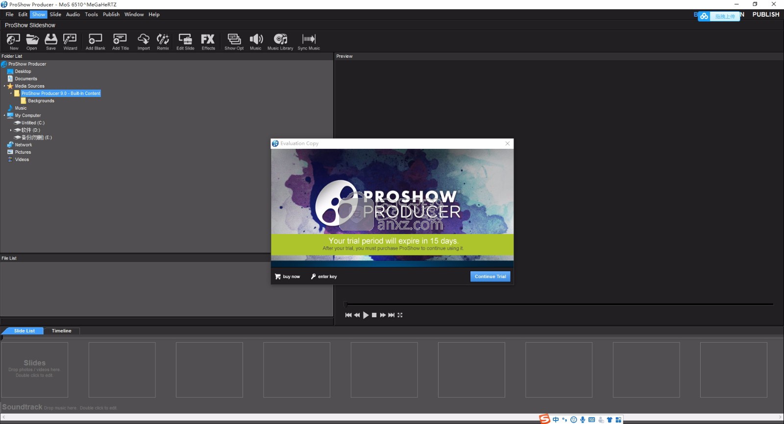This screenshot has height=424, width=784.
Task: Close the Evaluation Copy dialog
Action: pos(508,143)
